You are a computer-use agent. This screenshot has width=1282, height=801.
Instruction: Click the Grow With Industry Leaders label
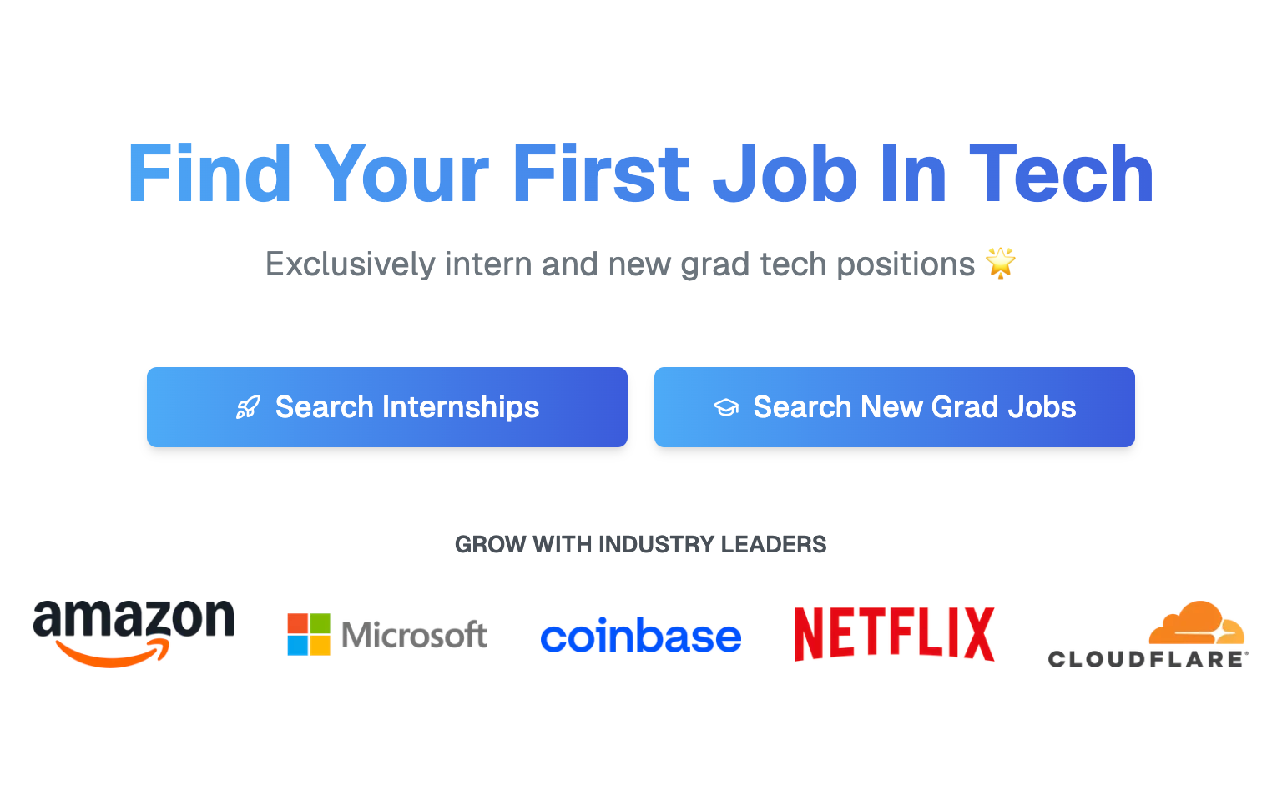tap(641, 544)
